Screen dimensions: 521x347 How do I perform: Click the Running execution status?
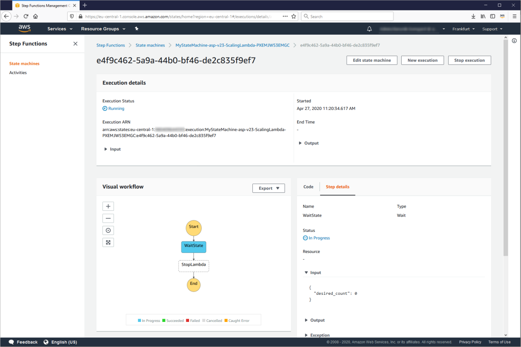113,108
